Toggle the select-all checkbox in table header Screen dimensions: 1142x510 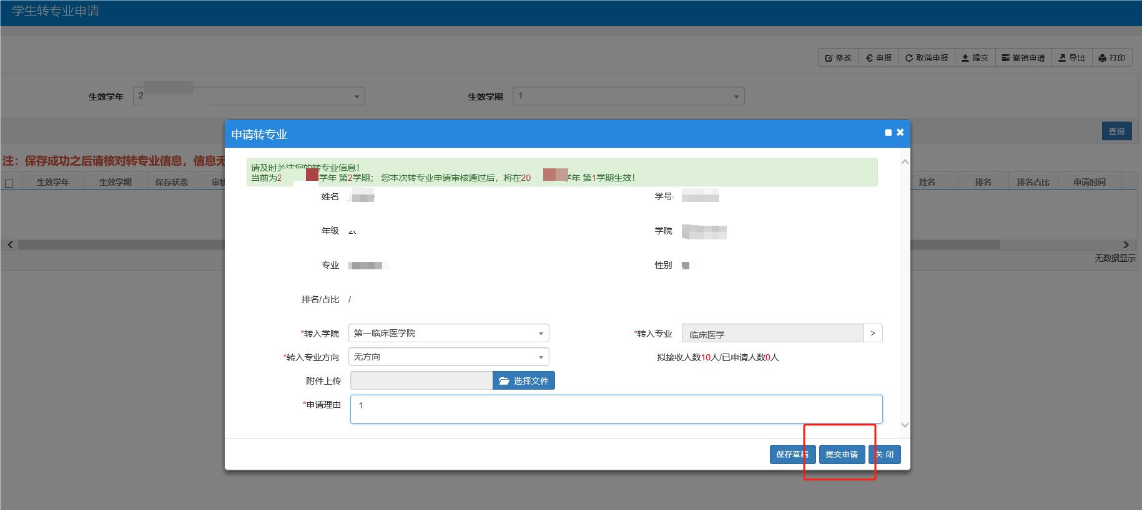[x=9, y=183]
